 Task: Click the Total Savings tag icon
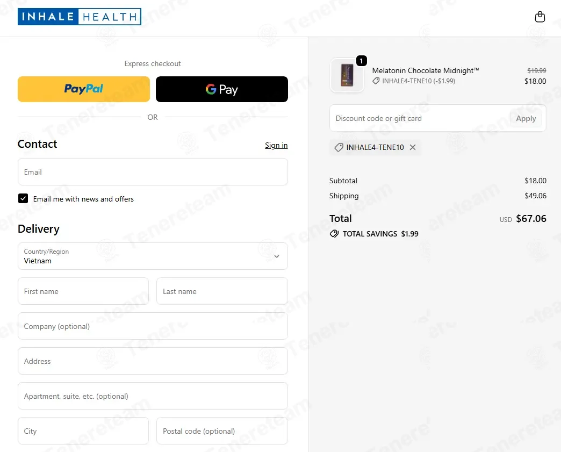pos(334,234)
